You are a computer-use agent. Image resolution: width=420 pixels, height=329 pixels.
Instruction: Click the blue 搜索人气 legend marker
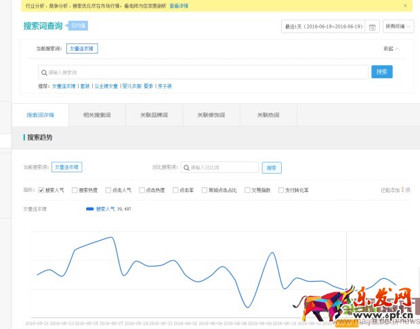[89, 209]
